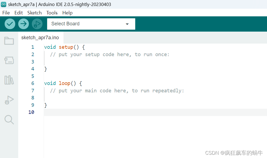
Task: Open the Boards Manager sidebar icon
Action: (x=9, y=60)
